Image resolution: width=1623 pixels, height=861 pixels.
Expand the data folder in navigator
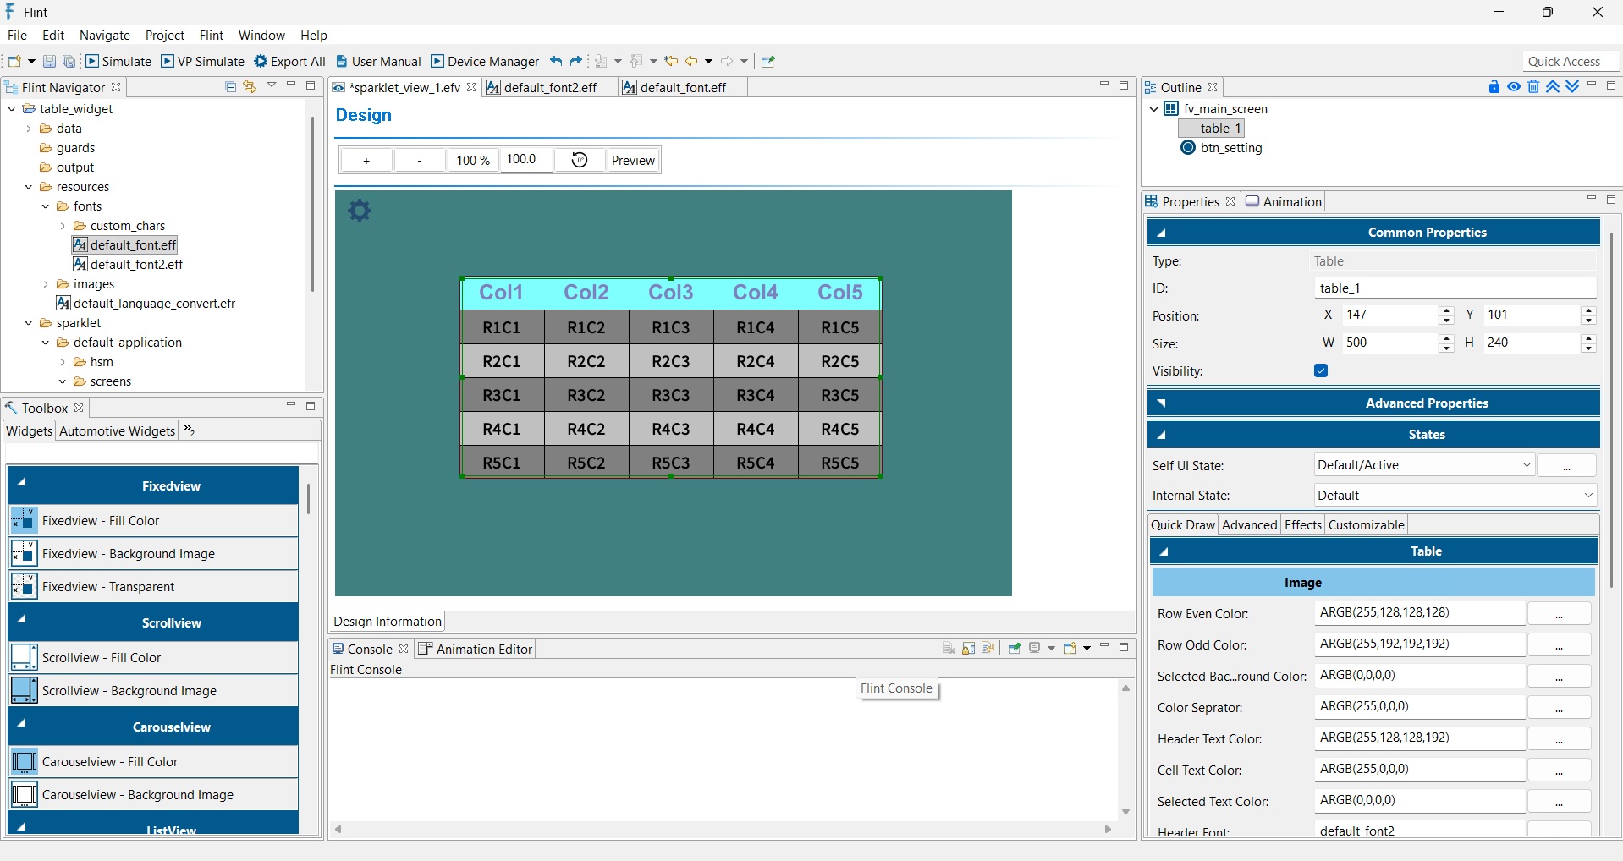[x=29, y=129]
